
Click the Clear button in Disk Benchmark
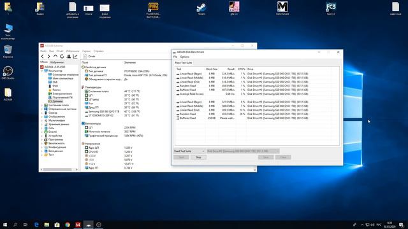pos(283,157)
